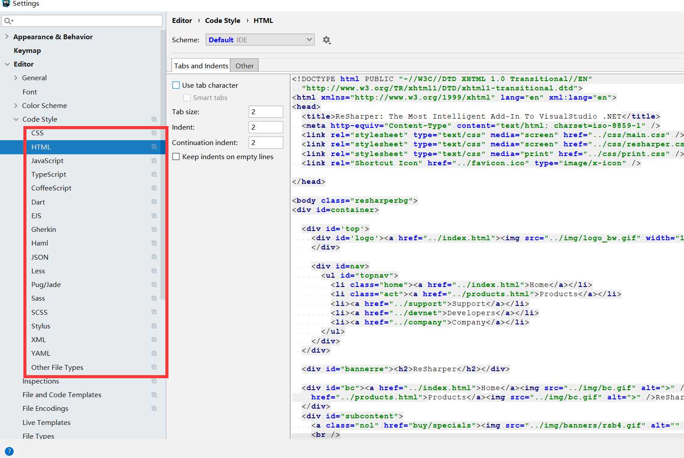The image size is (684, 458).
Task: Select JavaScript code style item
Action: 47,160
